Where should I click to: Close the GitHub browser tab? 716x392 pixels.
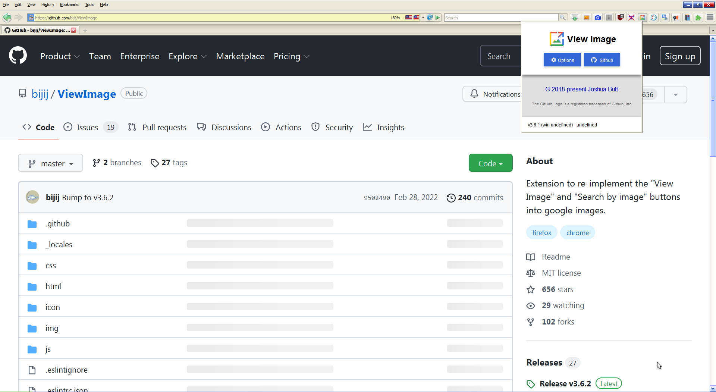pos(73,30)
